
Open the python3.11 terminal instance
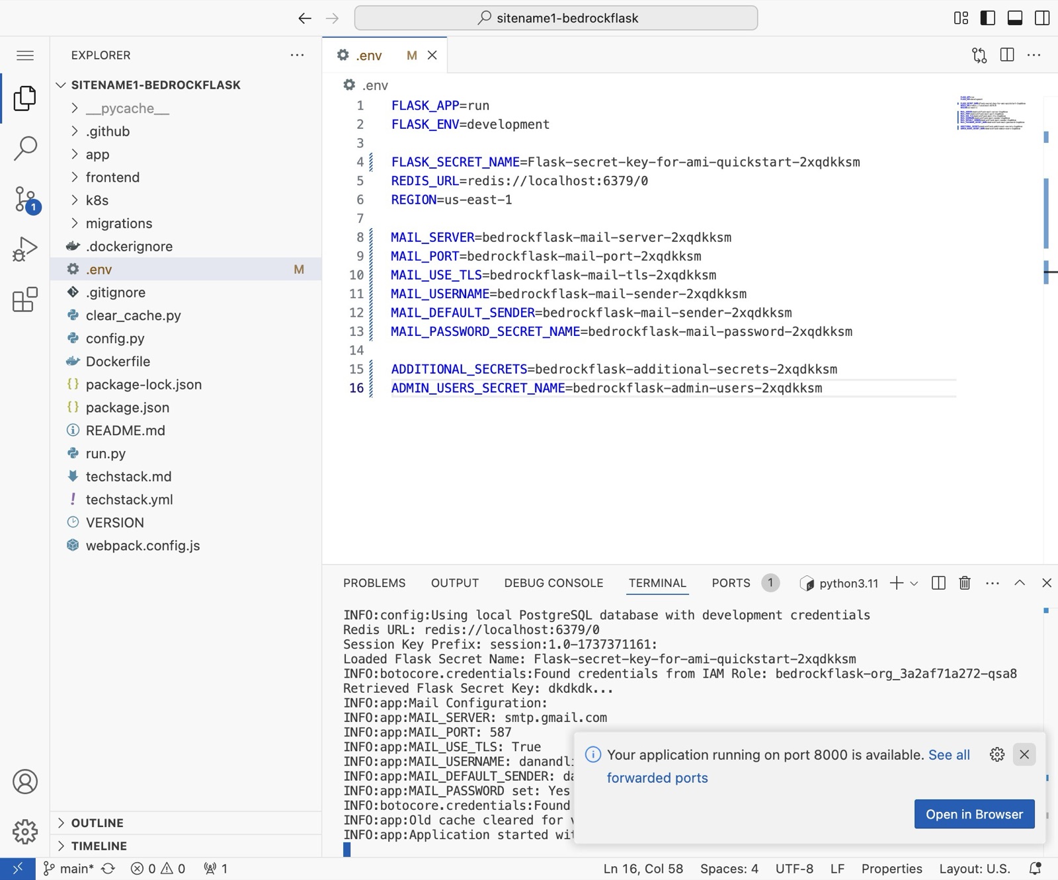pos(839,583)
